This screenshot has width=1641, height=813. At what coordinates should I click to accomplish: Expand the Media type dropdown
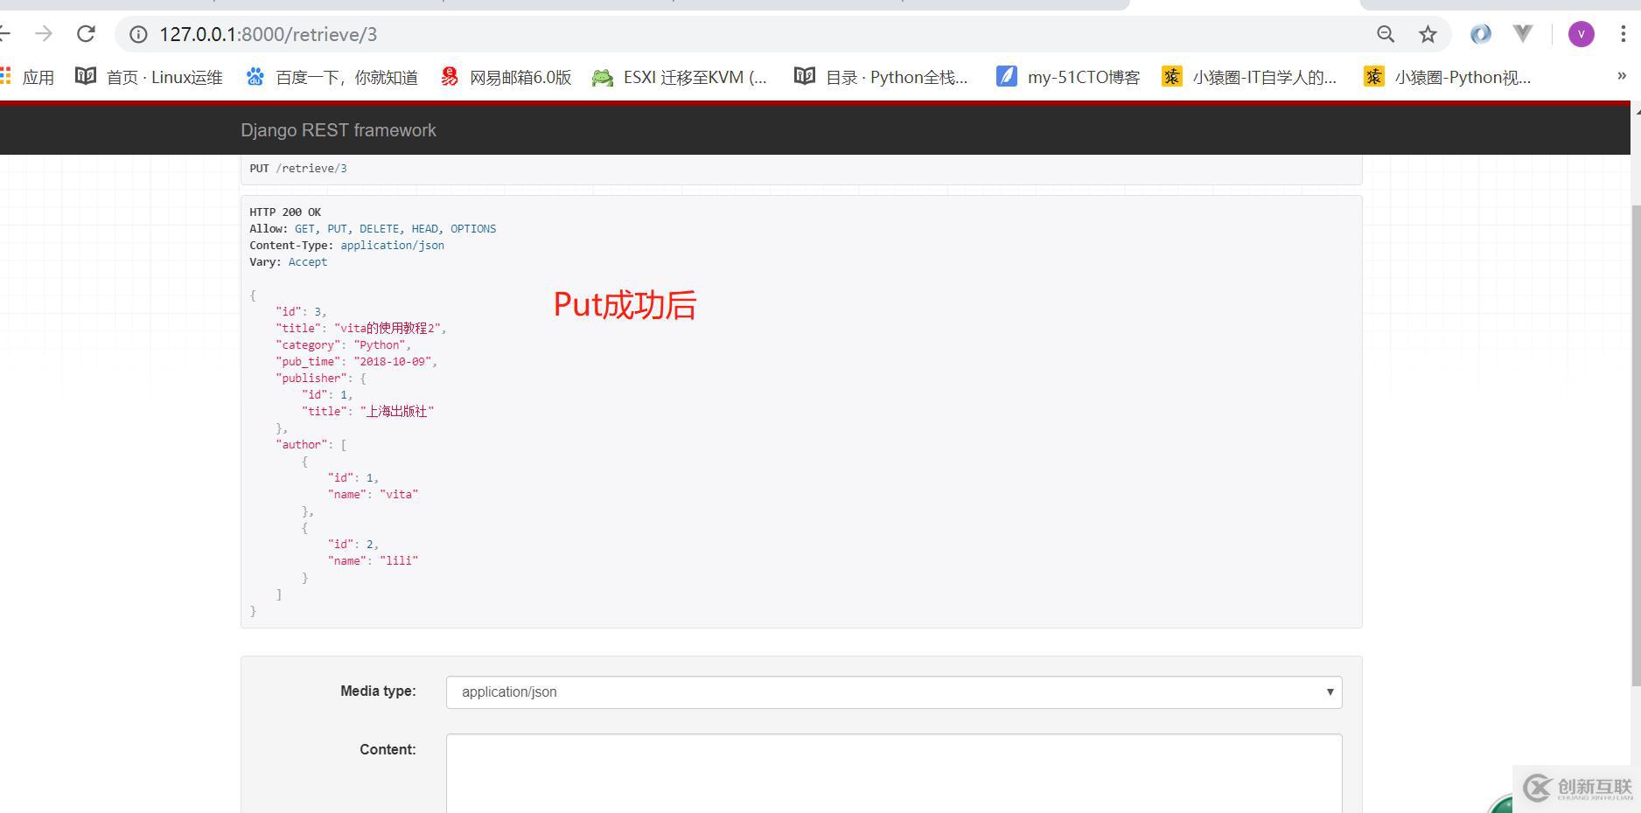click(894, 691)
